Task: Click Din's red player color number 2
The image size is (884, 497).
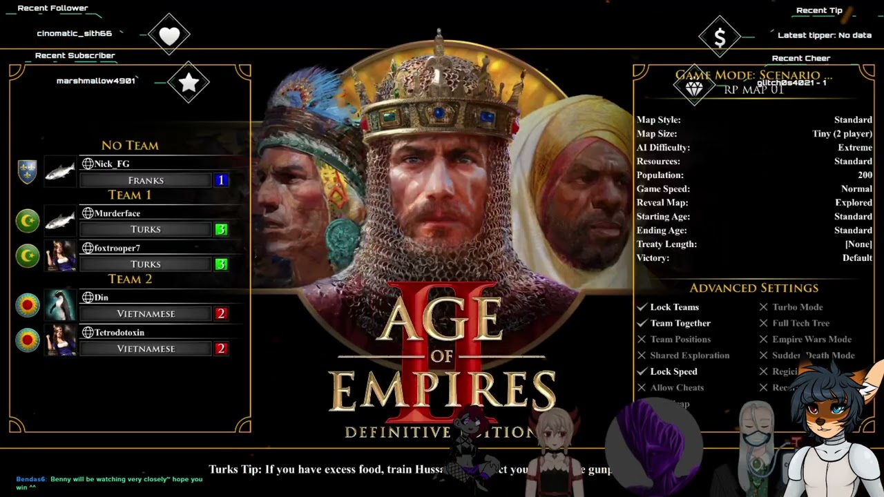Action: pos(221,313)
